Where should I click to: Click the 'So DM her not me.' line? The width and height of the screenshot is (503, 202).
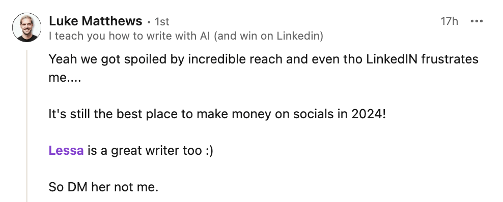tap(103, 187)
